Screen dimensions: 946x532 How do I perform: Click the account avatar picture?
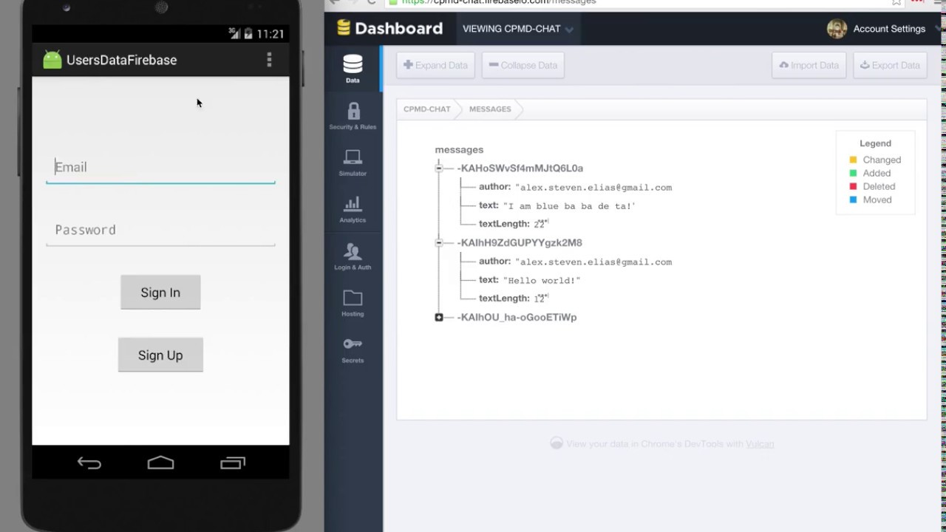(x=837, y=29)
